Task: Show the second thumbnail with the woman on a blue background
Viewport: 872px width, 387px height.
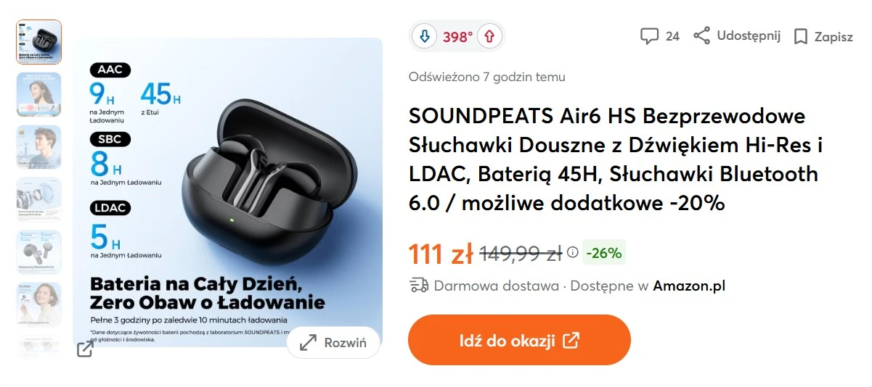Action: pos(39,94)
